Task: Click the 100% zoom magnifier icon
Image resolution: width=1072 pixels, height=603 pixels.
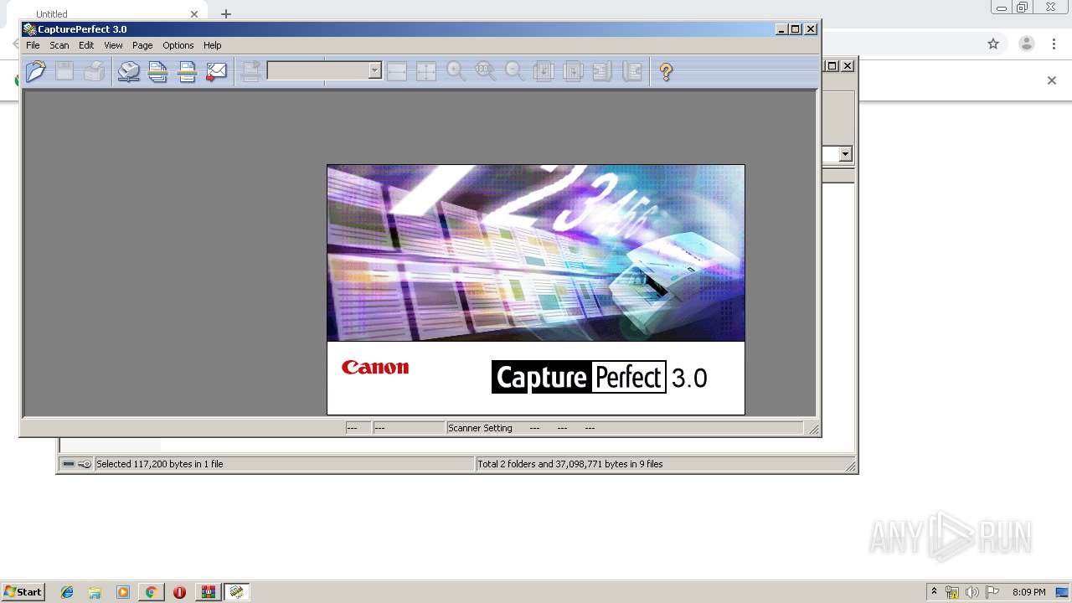Action: (x=486, y=72)
